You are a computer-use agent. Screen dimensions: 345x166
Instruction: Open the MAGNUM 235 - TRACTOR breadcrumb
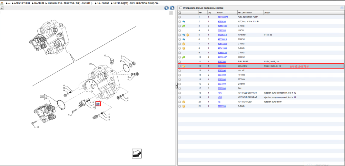click(x=70, y=4)
